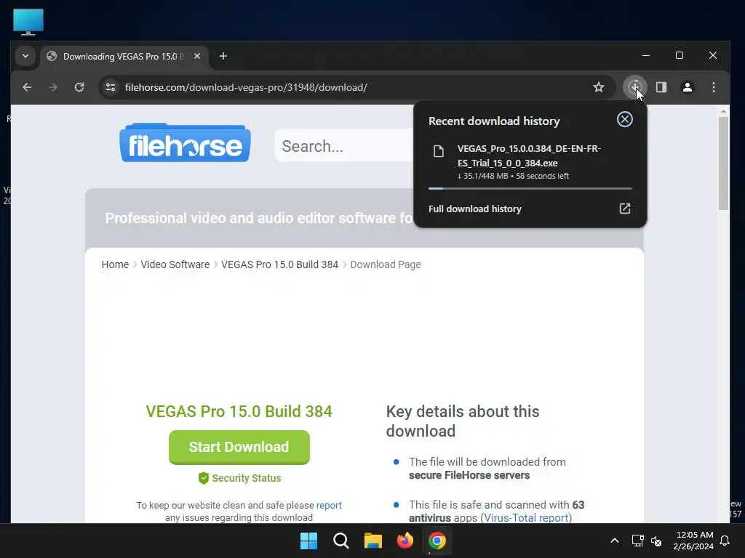Reload the FileHorse page
Viewport: 745px width, 558px height.
click(79, 87)
